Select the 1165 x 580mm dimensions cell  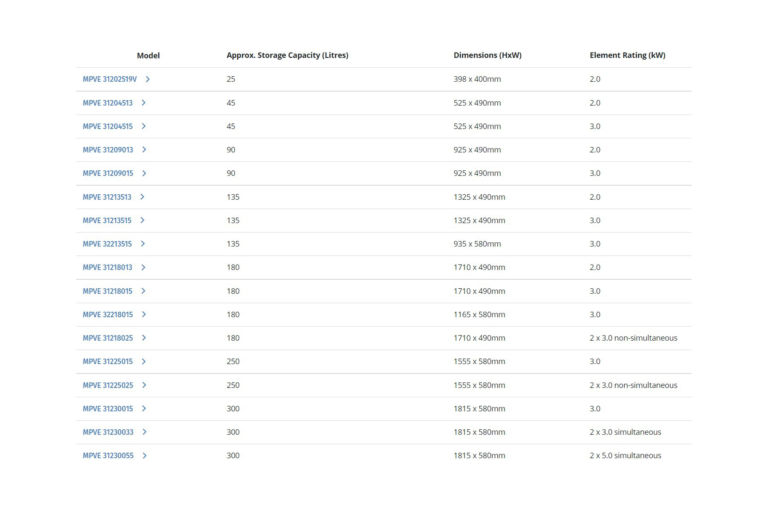479,315
